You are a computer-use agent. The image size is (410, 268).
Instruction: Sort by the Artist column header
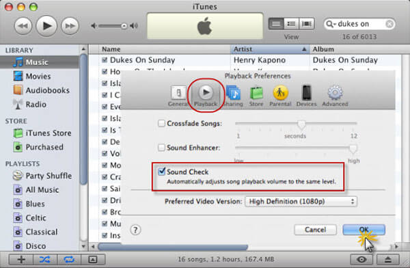pyautogui.click(x=270, y=49)
